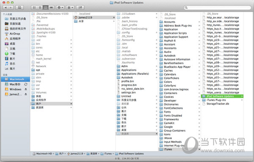Open the Arrange items dropdown

(x=70, y=8)
